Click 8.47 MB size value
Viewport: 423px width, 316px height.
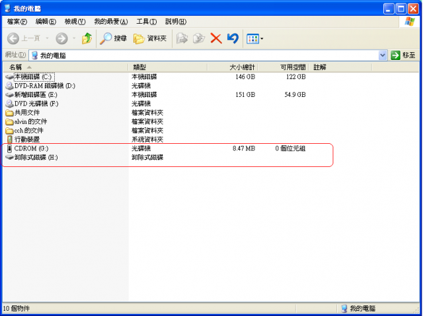(x=244, y=148)
